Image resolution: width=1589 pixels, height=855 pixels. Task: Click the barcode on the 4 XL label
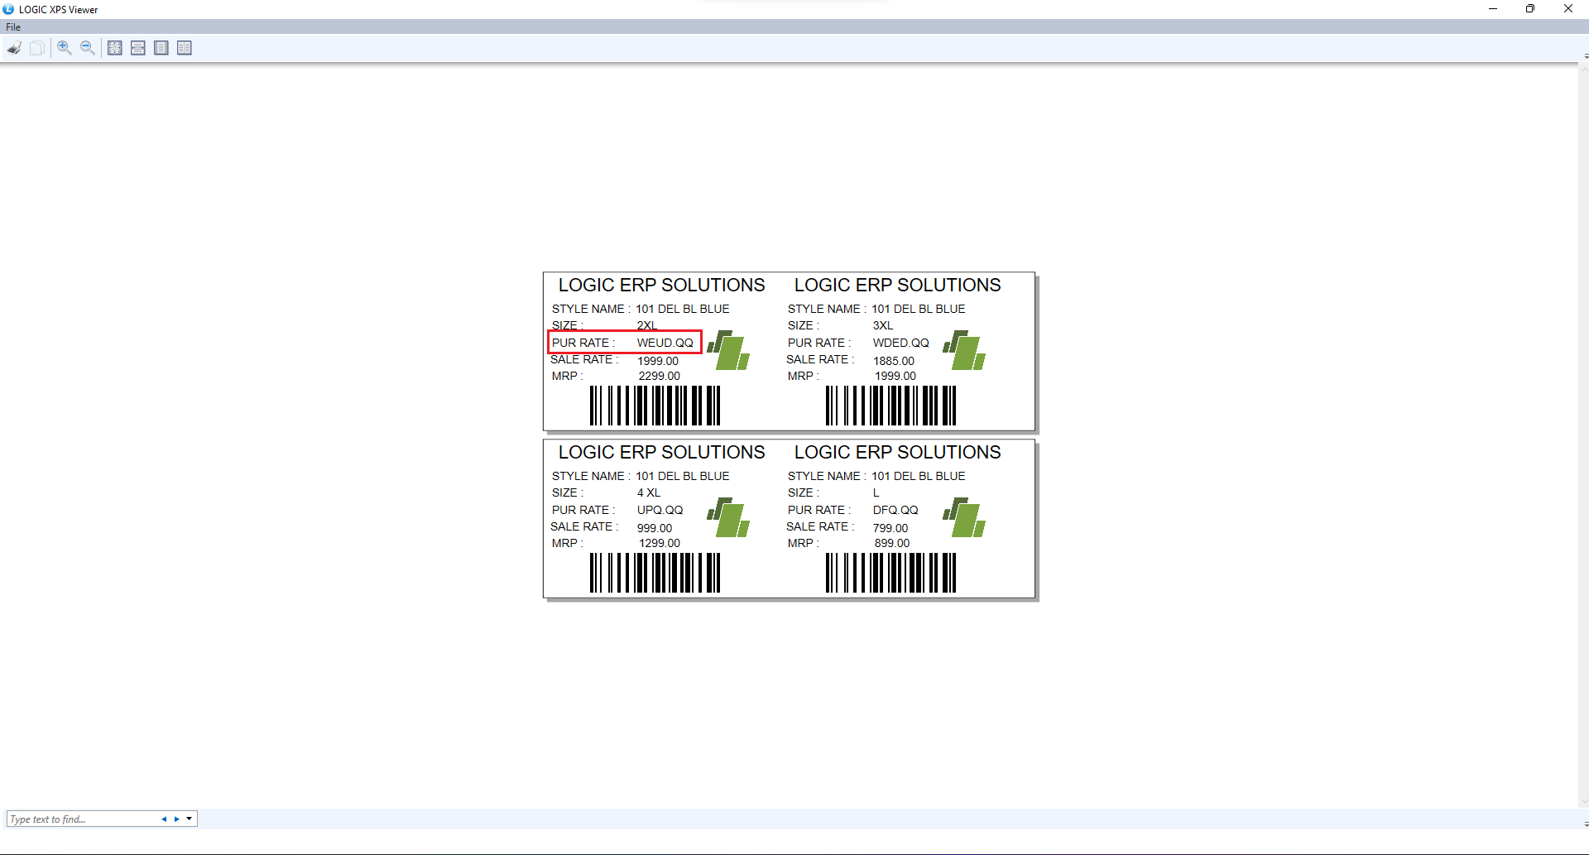coord(655,573)
